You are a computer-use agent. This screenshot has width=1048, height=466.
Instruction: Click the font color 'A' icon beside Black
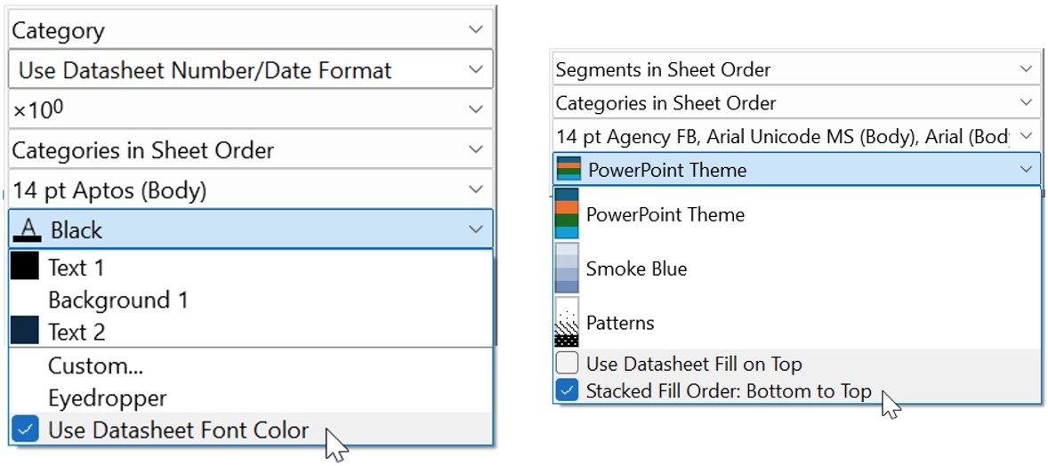pos(27,230)
